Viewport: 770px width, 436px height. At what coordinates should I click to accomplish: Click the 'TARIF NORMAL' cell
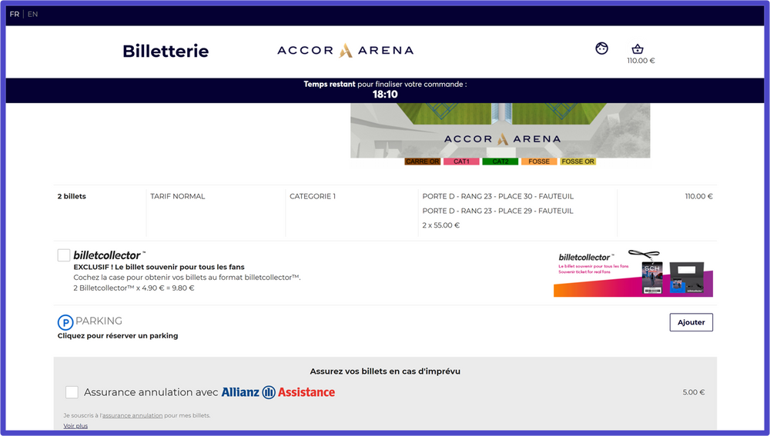[178, 196]
